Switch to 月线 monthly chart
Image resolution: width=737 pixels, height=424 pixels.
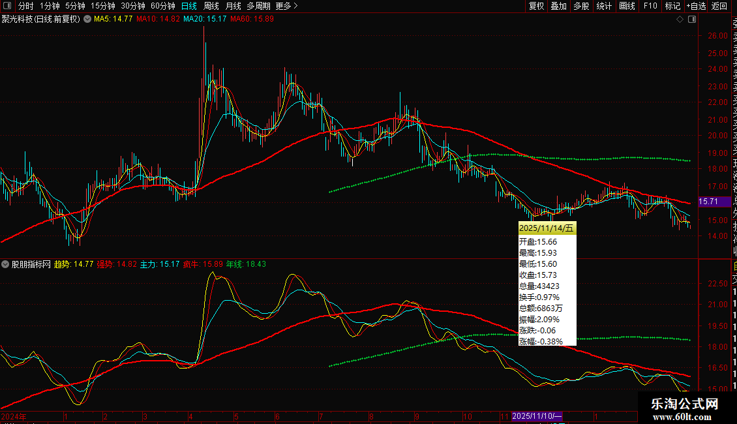coord(233,6)
